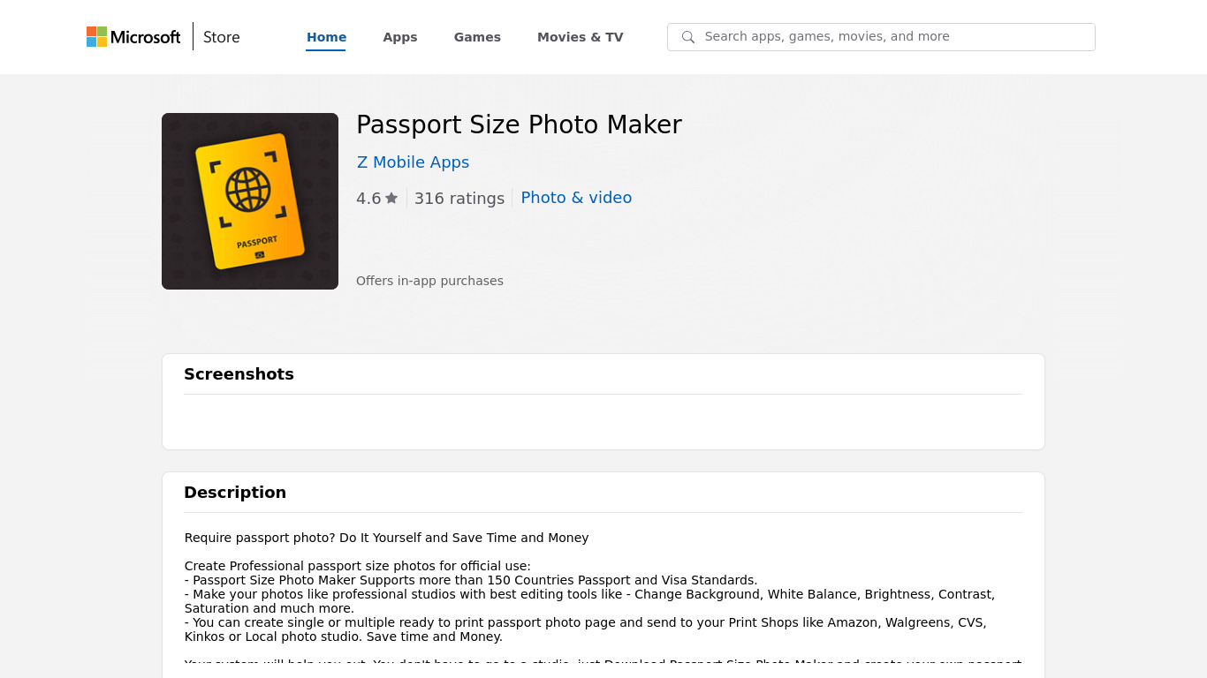1207x678 pixels.
Task: Click the 316 ratings count
Action: 459,199
